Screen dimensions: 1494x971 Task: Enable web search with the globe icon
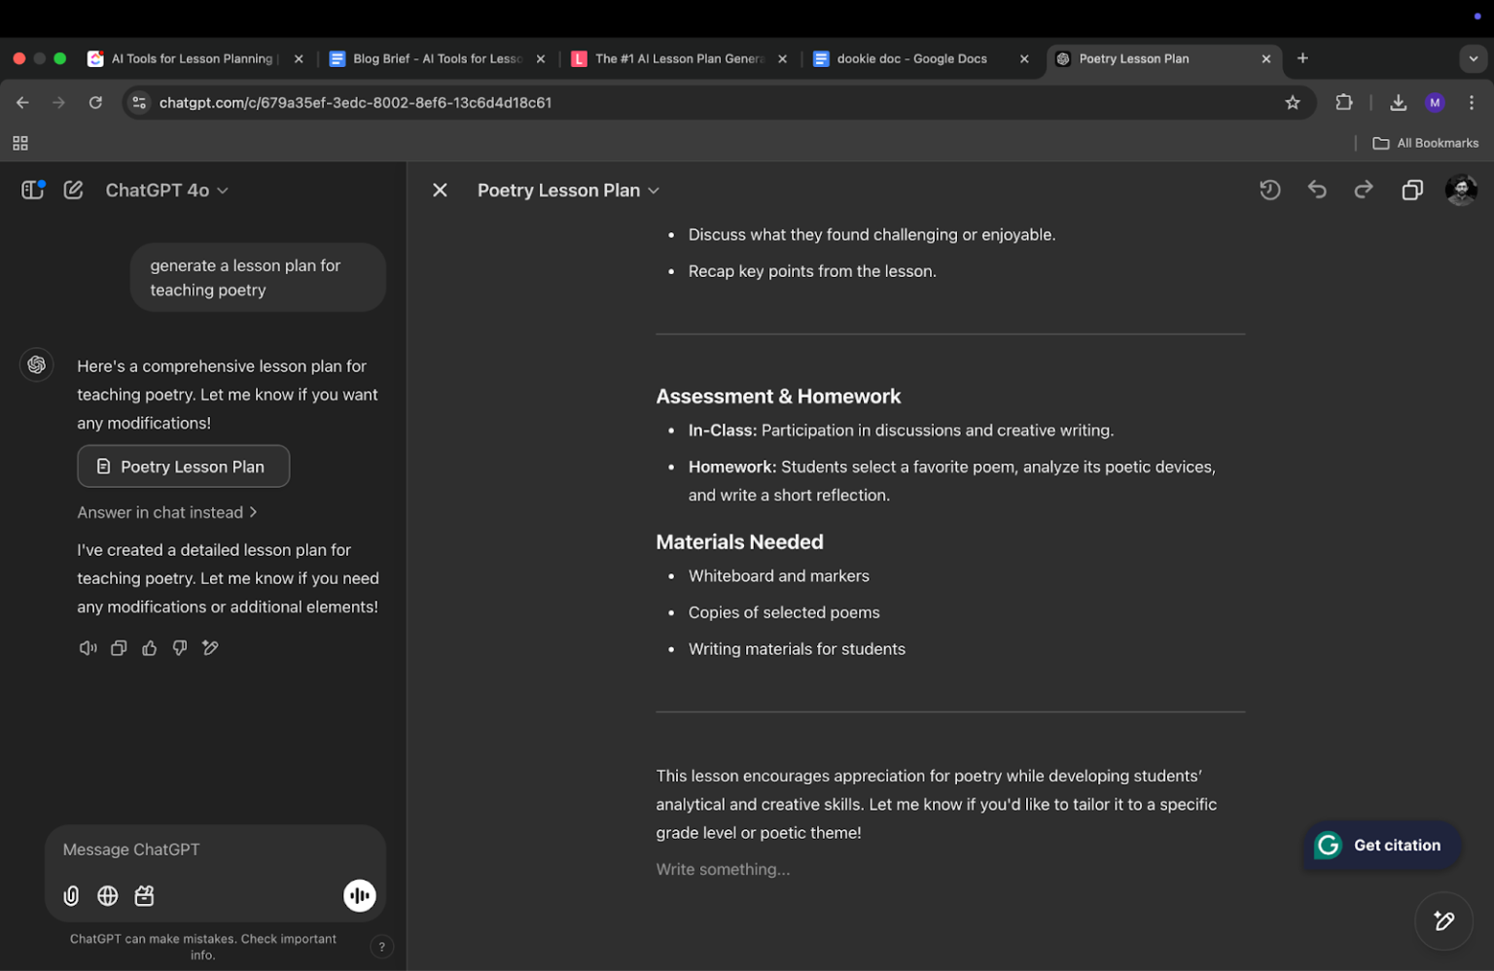coord(107,895)
